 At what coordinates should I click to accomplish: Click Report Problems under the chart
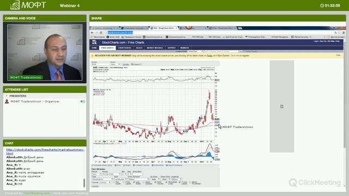(174, 166)
